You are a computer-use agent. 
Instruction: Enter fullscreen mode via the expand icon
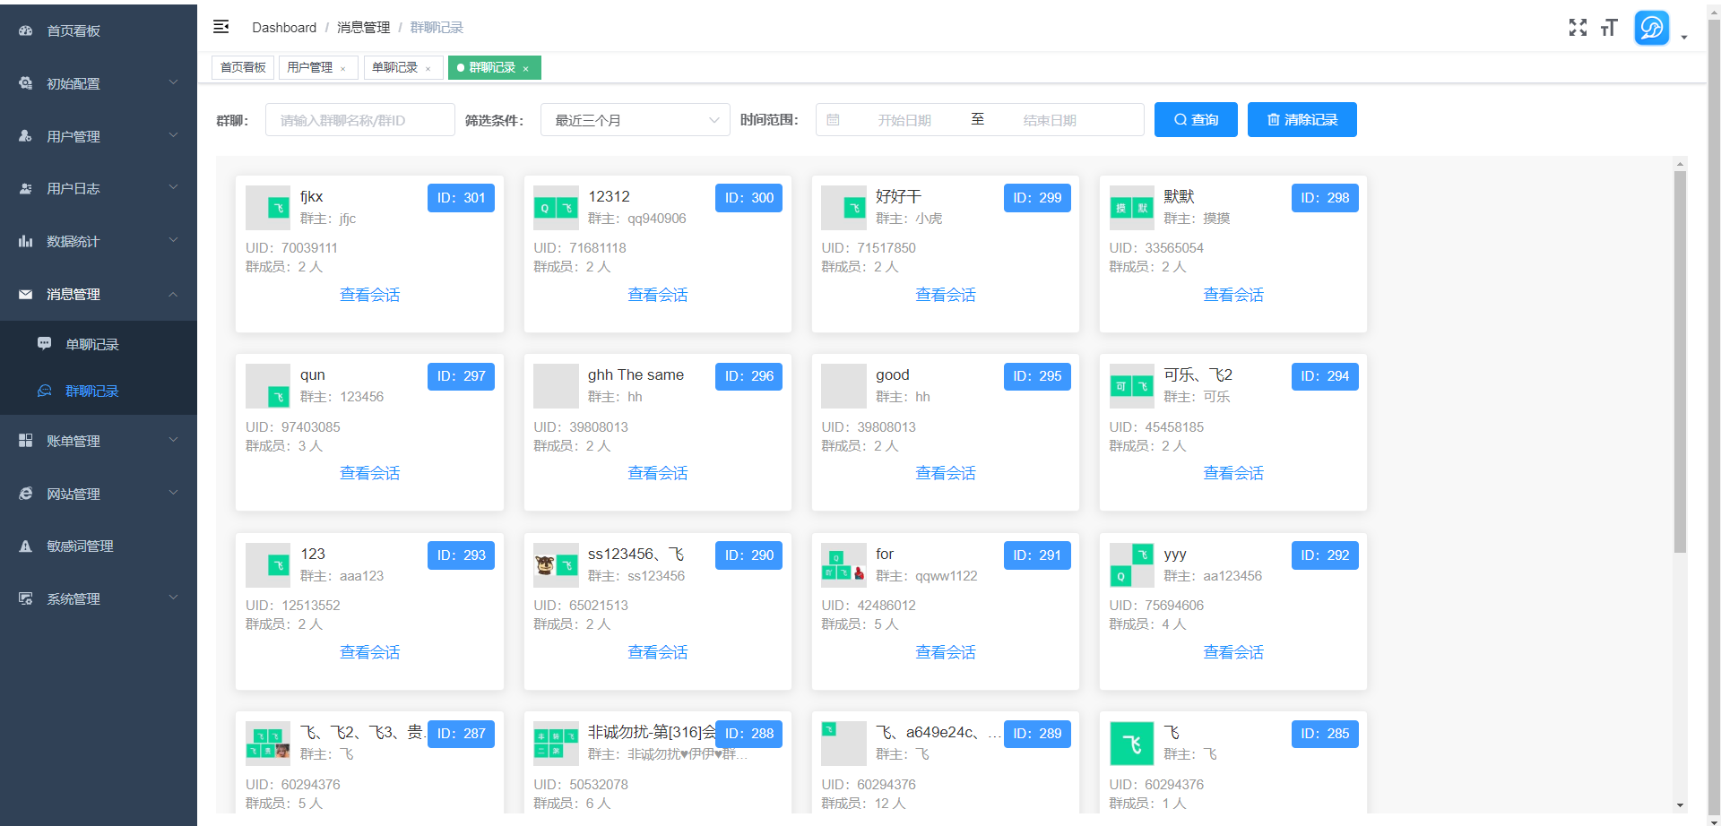coord(1578,28)
